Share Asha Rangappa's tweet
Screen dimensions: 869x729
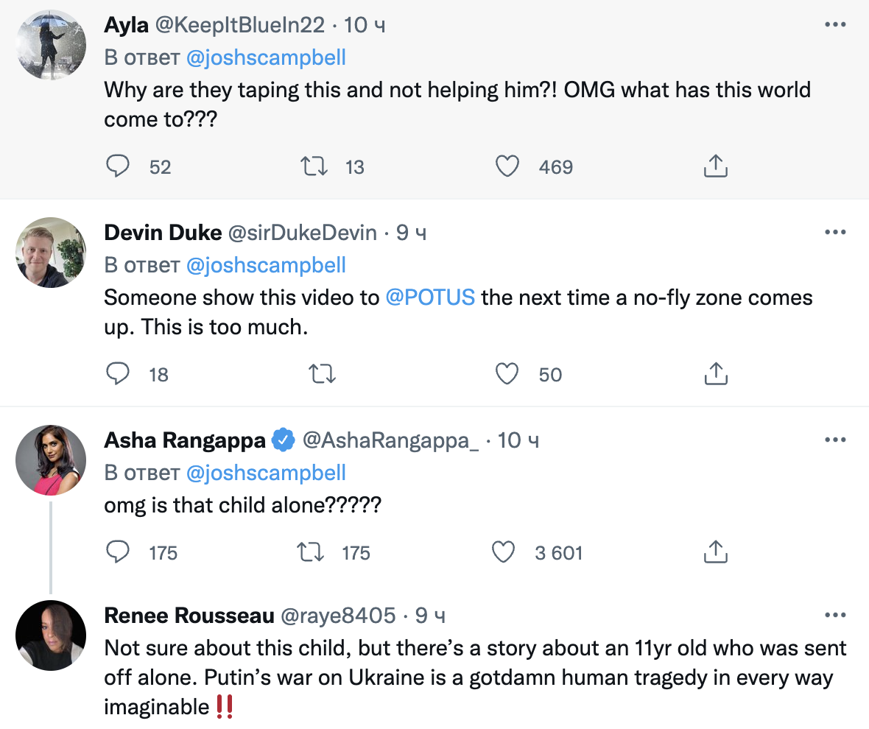coord(715,552)
